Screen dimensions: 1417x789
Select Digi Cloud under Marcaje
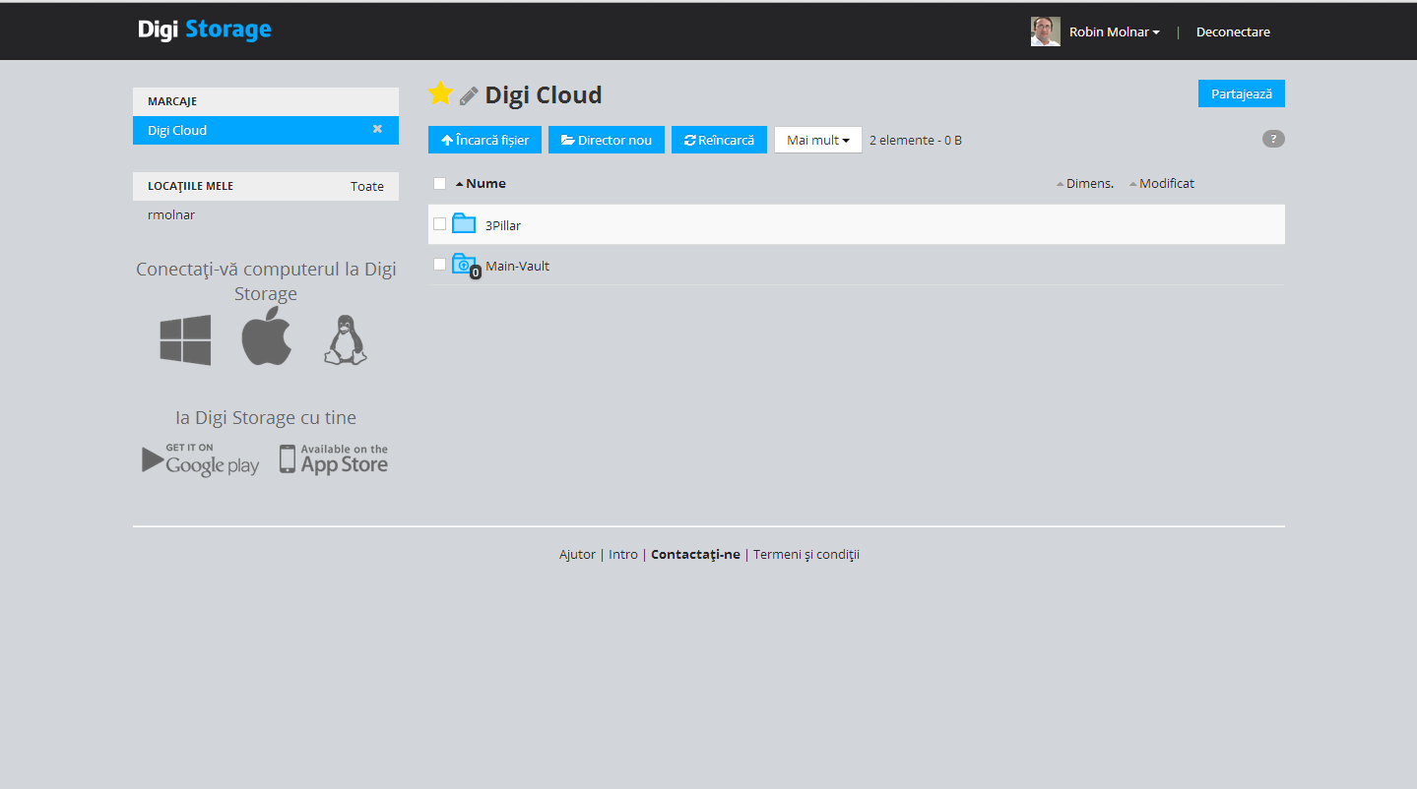(266, 130)
